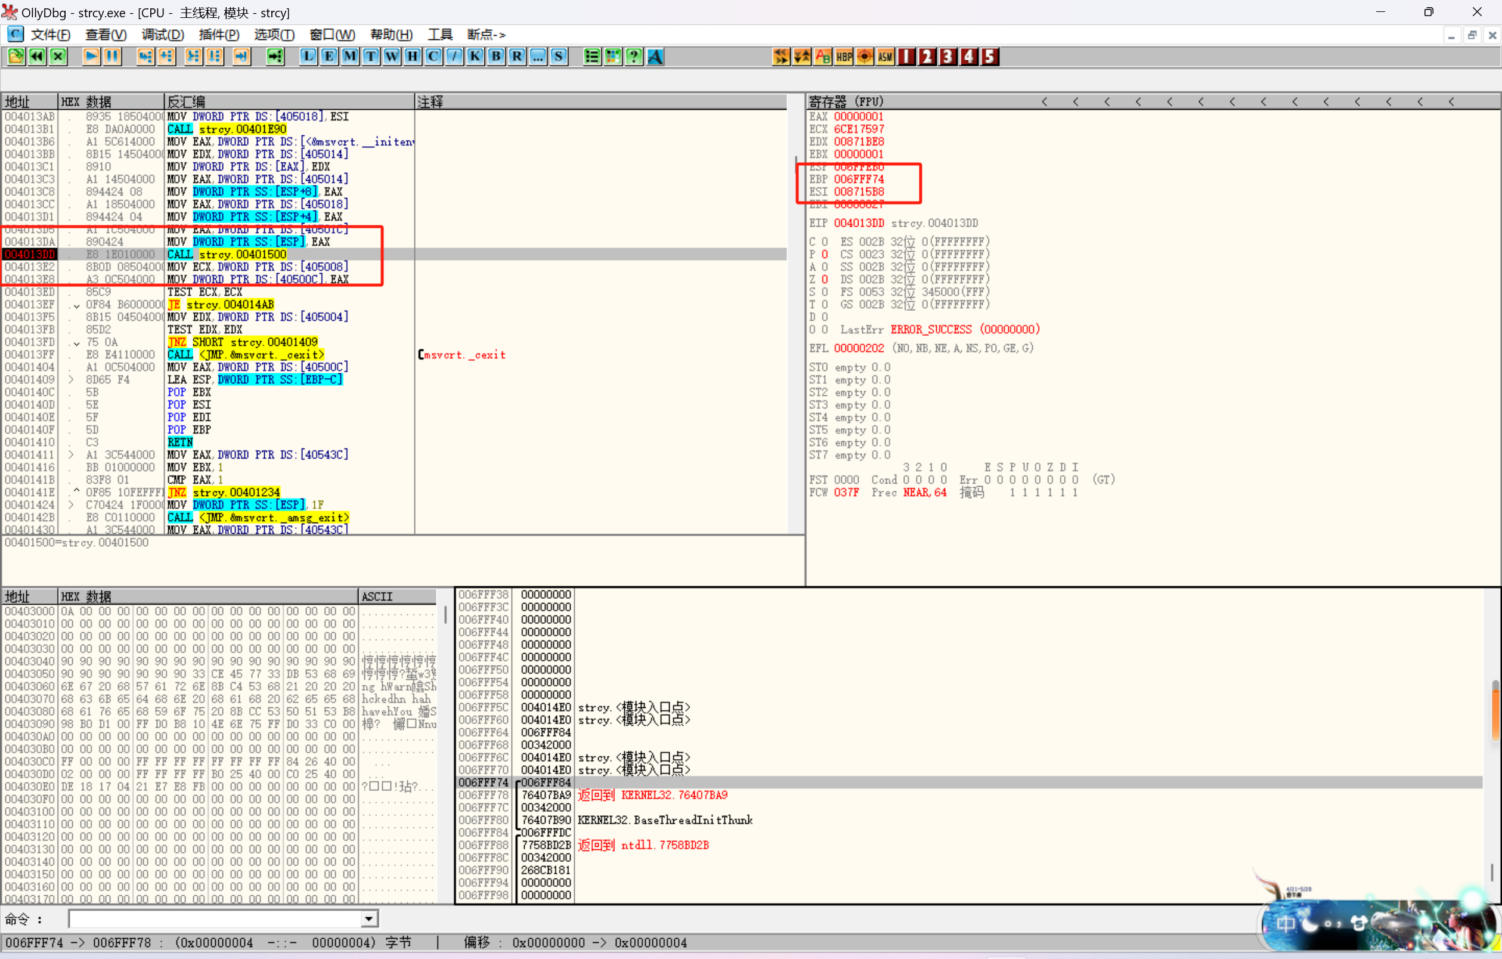The width and height of the screenshot is (1502, 959).
Task: Click the ASM plugin toolbar icon
Action: coord(885,57)
